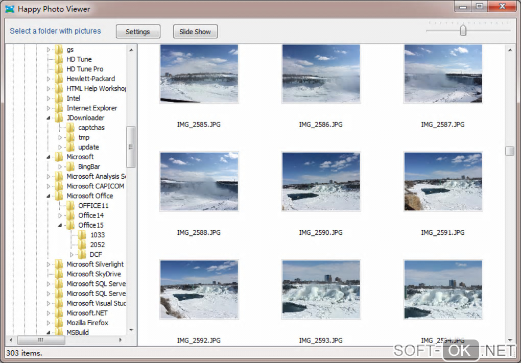Screen dimensions: 521x363
Task: Collapse the Microsoft folder
Action: click(49, 157)
